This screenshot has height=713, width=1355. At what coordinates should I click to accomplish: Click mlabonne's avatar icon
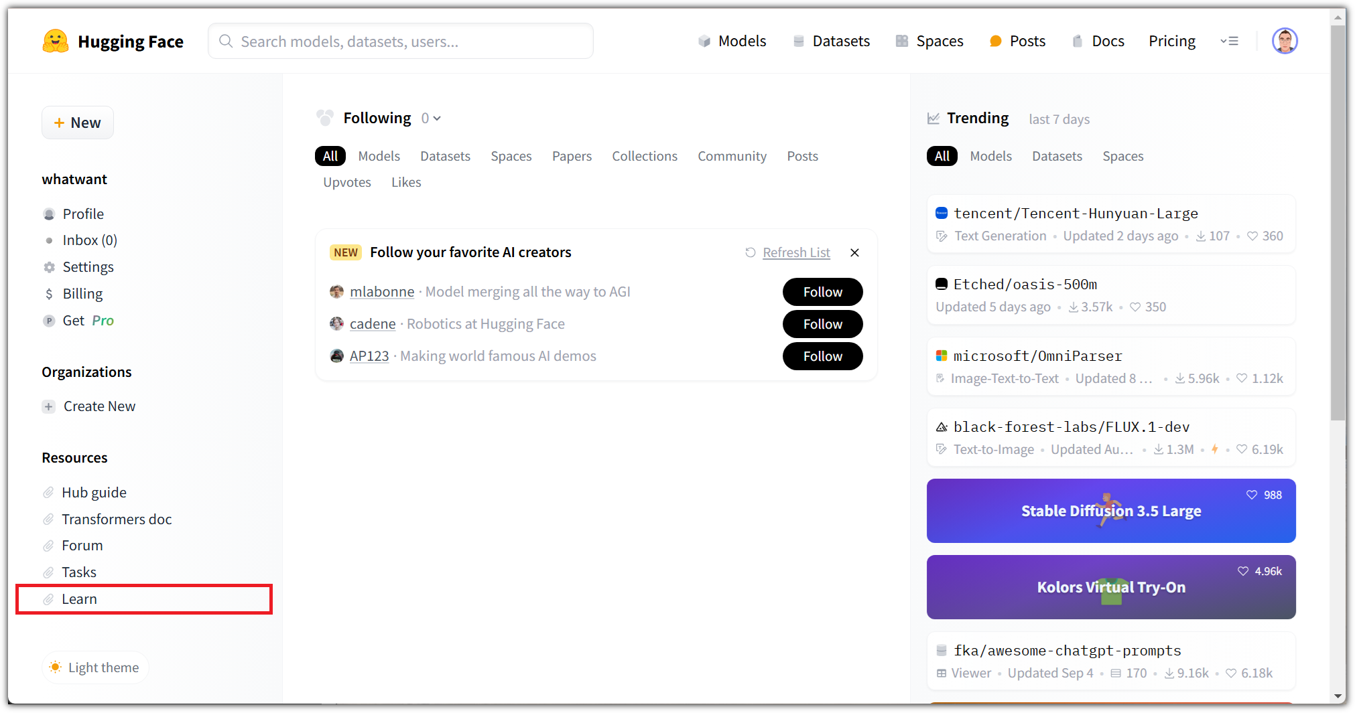[337, 292]
